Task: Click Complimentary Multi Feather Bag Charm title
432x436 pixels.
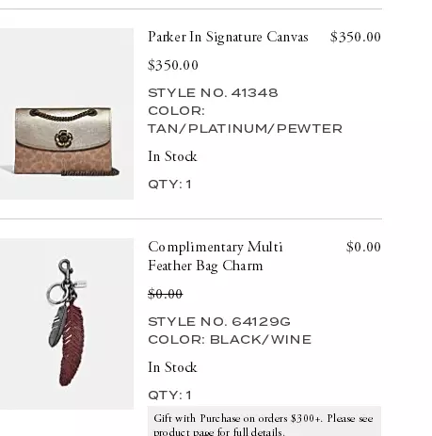Action: tap(216, 256)
